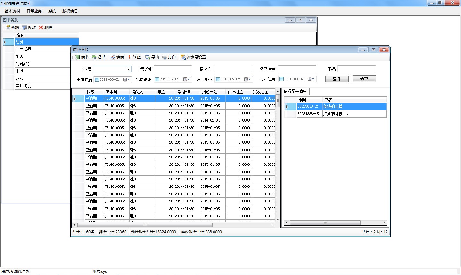This screenshot has width=461, height=275.
Task: Click the 借阅人 input field
Action: [233, 69]
